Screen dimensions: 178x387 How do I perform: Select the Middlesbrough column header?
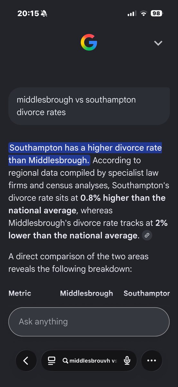point(86,293)
